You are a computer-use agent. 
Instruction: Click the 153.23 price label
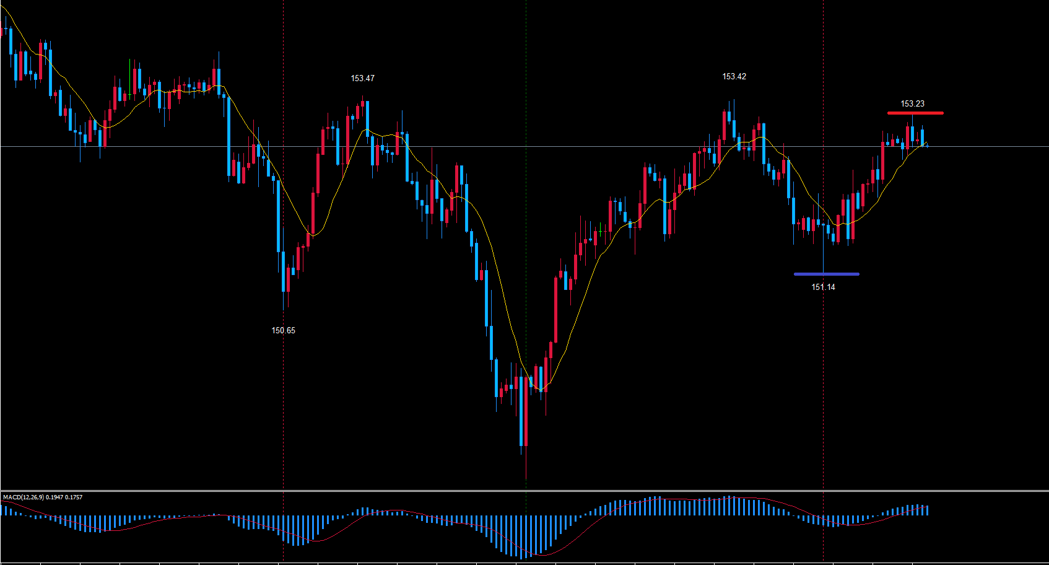[x=912, y=104]
